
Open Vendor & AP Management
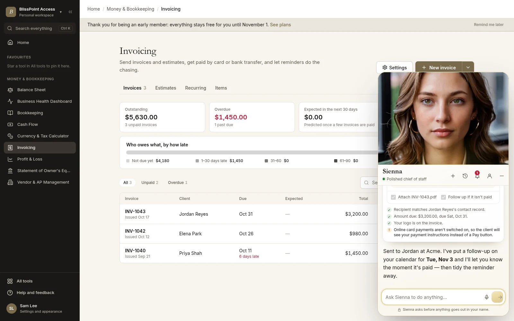point(40,182)
